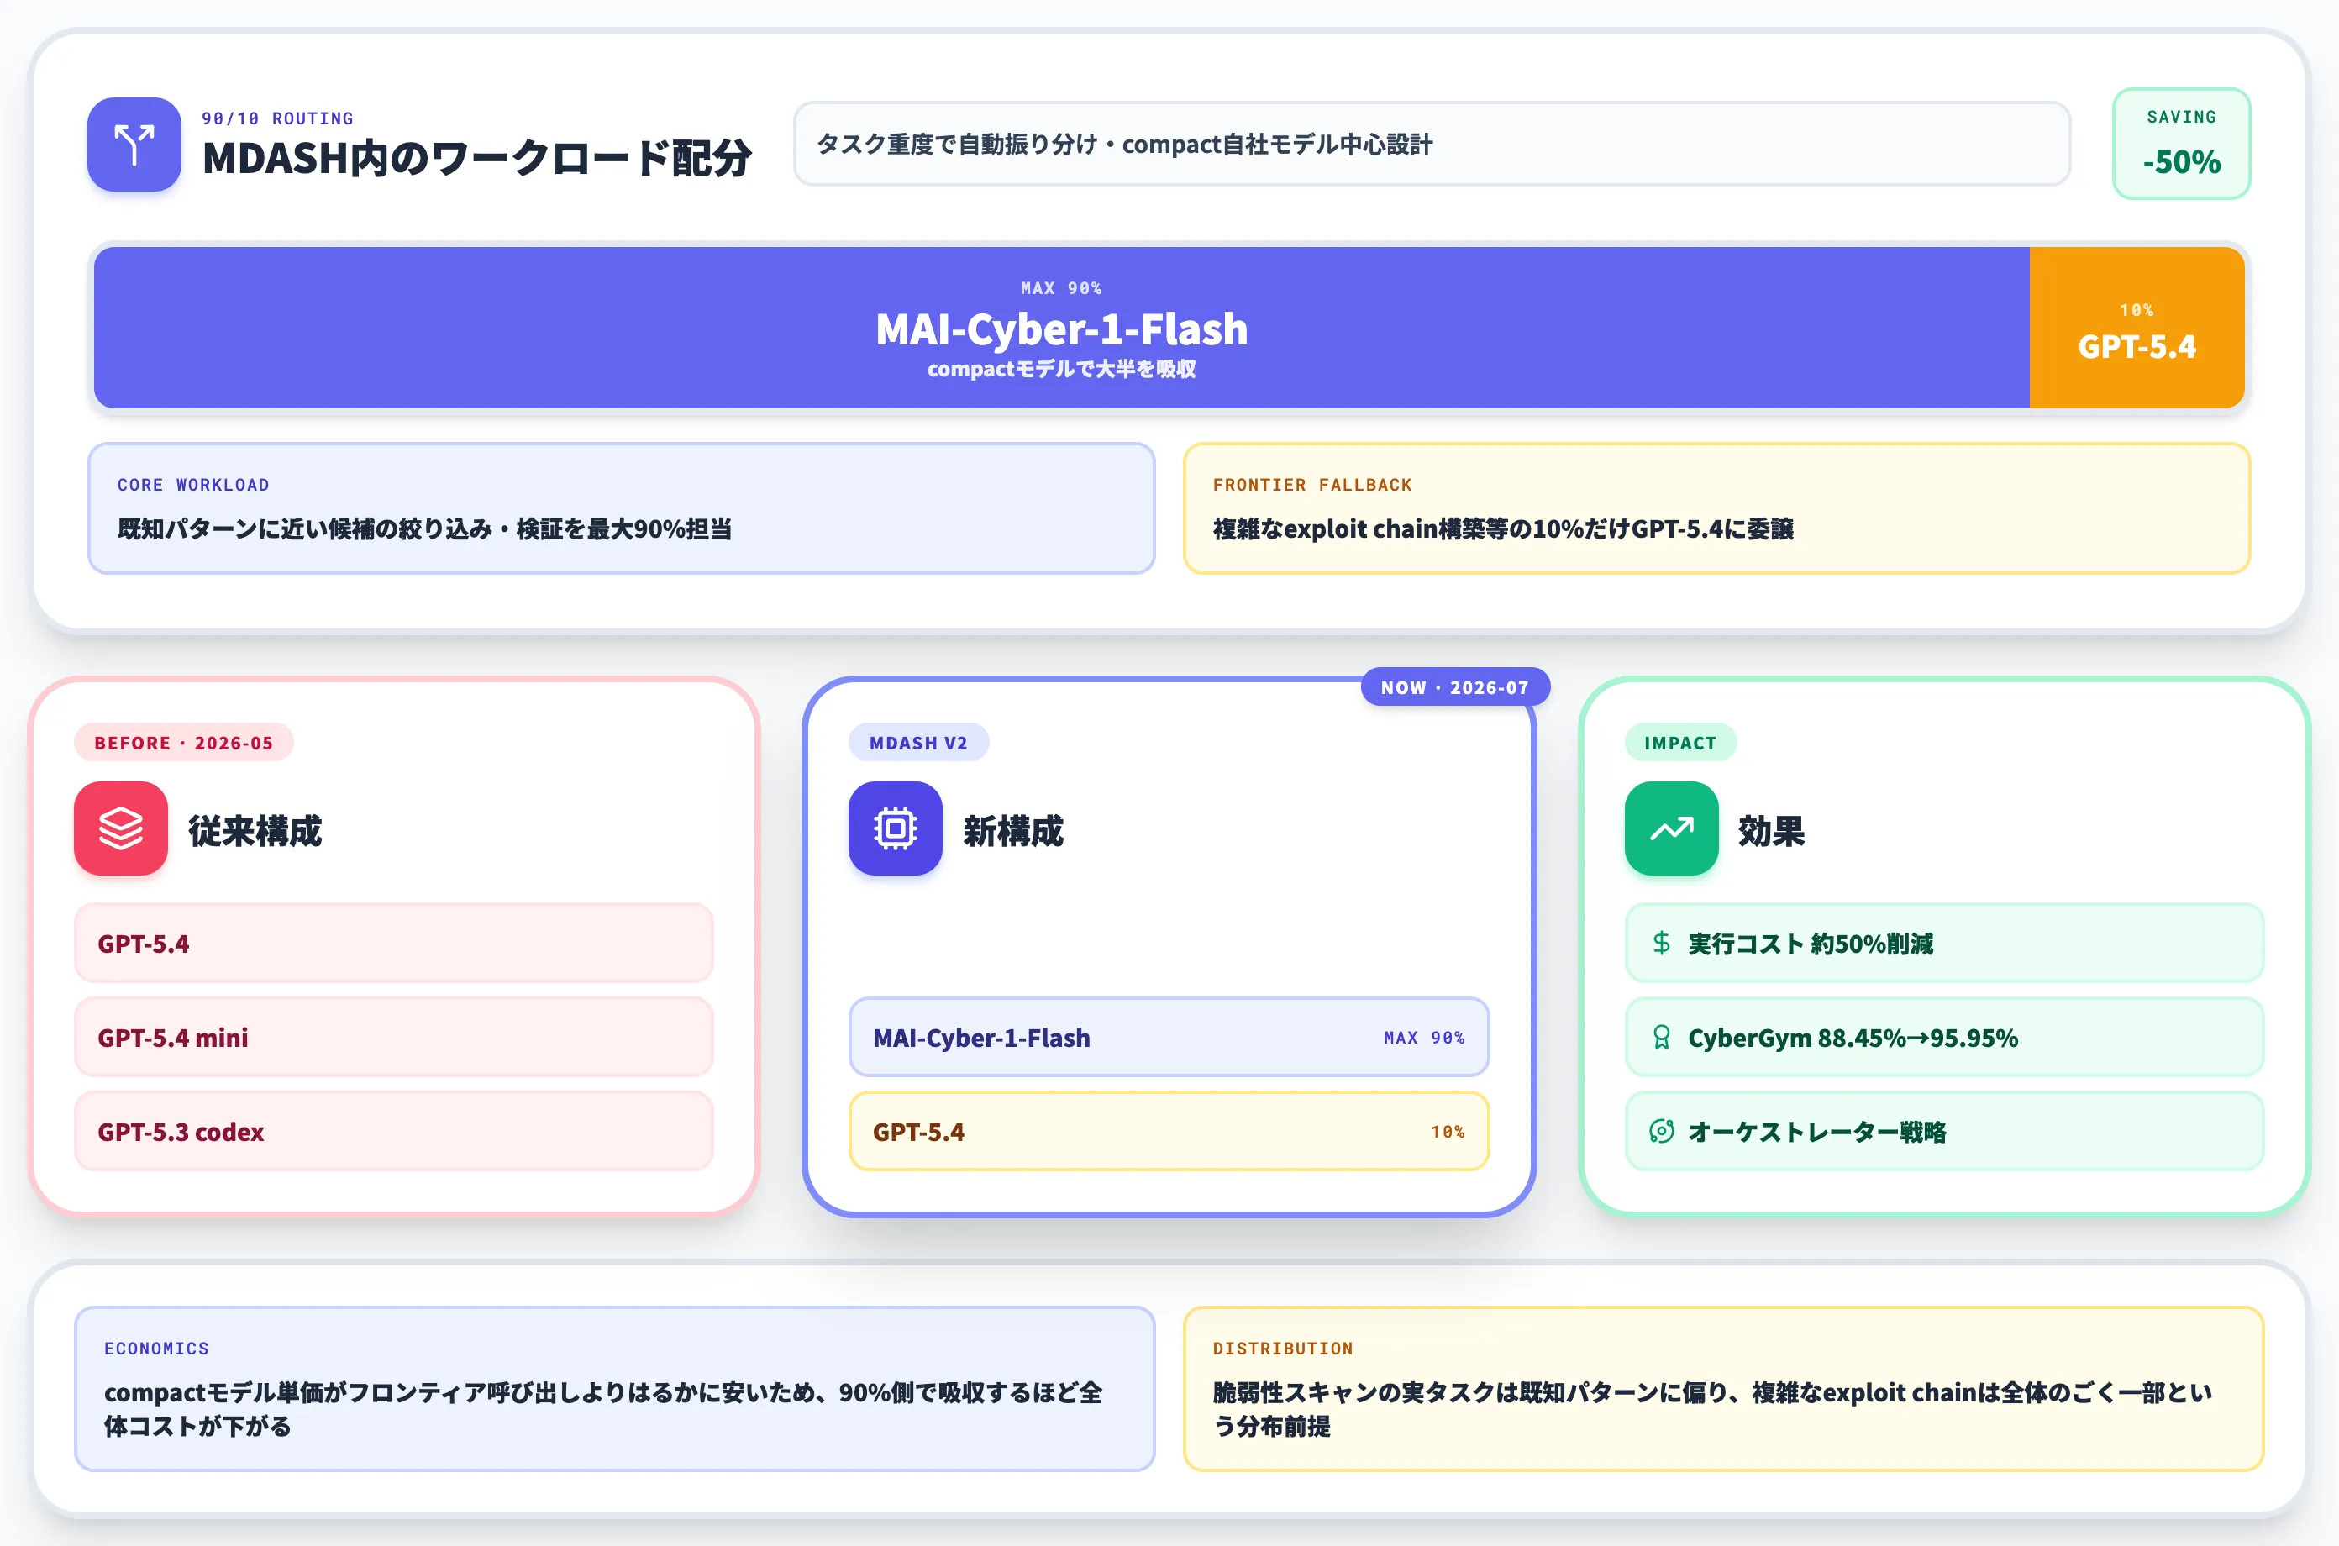Click the dollar icon in cost reduction row
This screenshot has height=1546, width=2339.
(1662, 944)
